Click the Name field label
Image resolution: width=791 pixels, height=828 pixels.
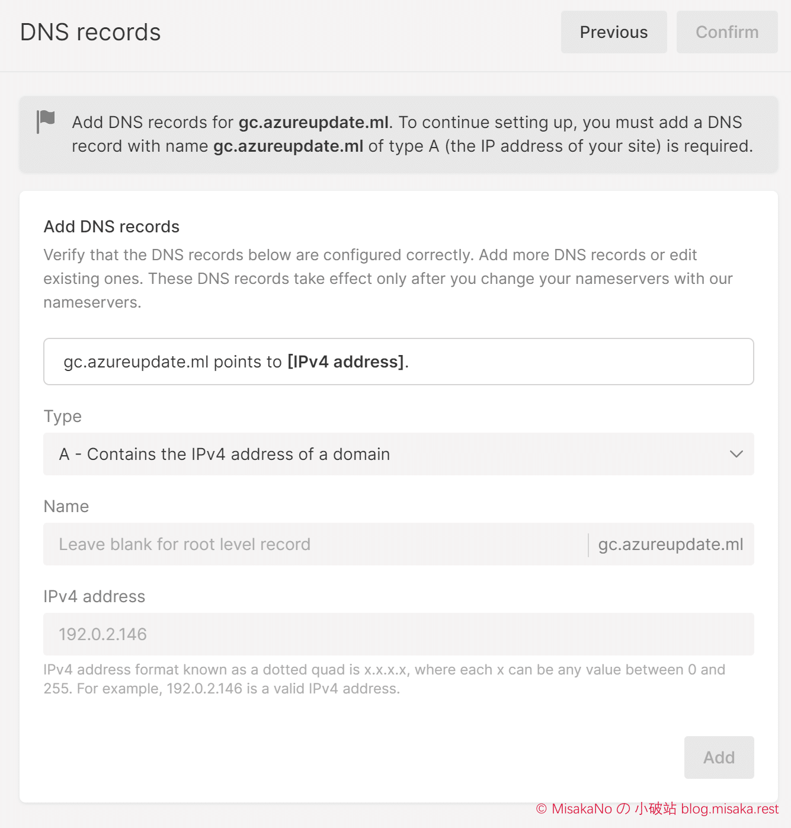[x=66, y=506]
